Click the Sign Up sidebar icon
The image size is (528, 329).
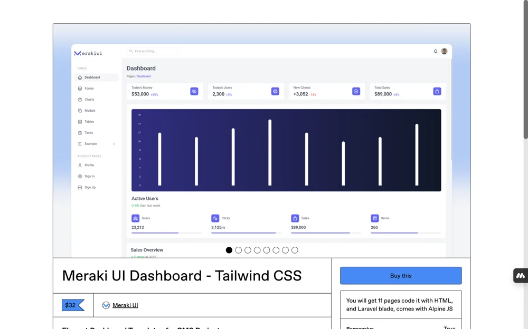point(80,187)
